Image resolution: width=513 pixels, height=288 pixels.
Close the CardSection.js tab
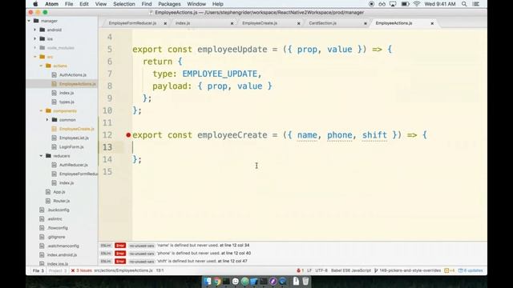point(366,23)
